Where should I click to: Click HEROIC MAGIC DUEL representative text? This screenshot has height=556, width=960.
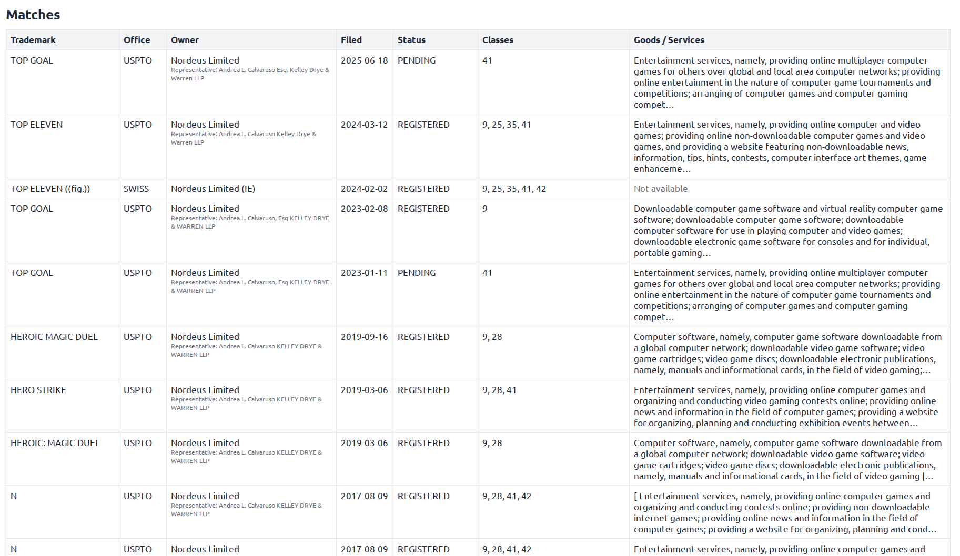tap(246, 351)
